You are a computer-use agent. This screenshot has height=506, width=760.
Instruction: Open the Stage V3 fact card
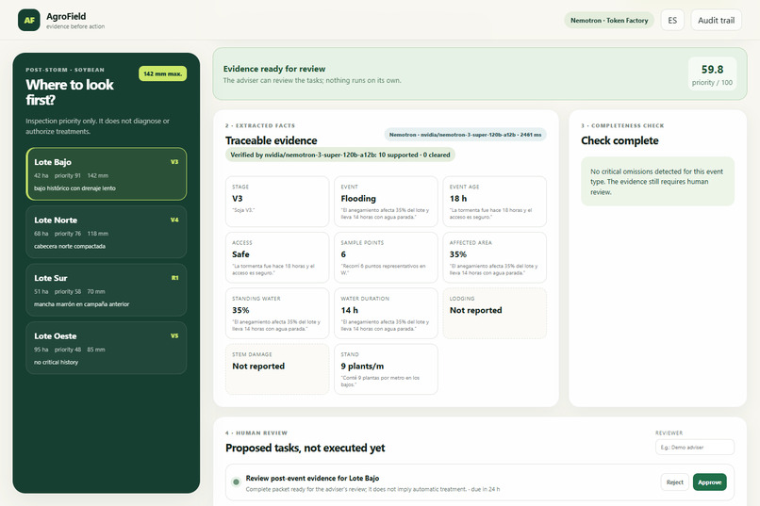277,202
